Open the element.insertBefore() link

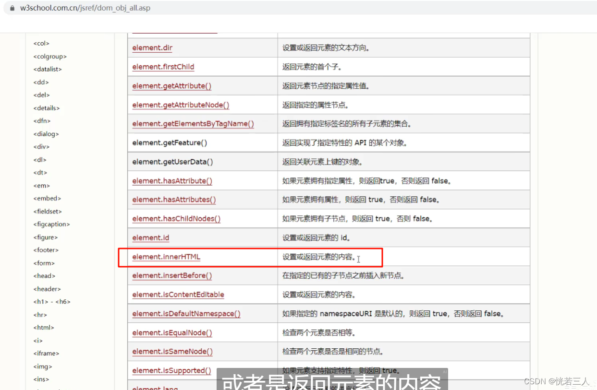172,275
